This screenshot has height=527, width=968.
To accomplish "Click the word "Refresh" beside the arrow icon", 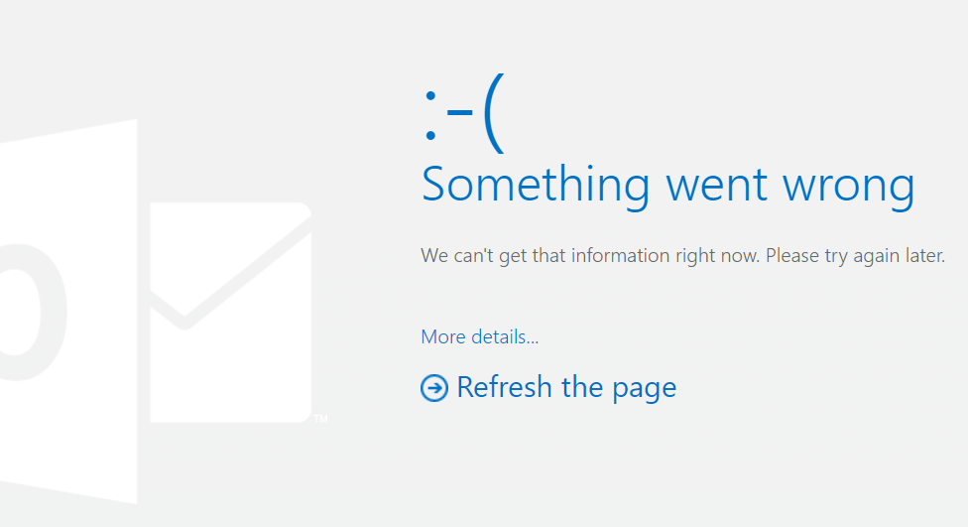I will [x=505, y=387].
